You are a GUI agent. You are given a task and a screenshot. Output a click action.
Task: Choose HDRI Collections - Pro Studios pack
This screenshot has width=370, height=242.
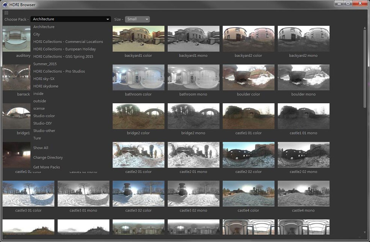(59, 71)
